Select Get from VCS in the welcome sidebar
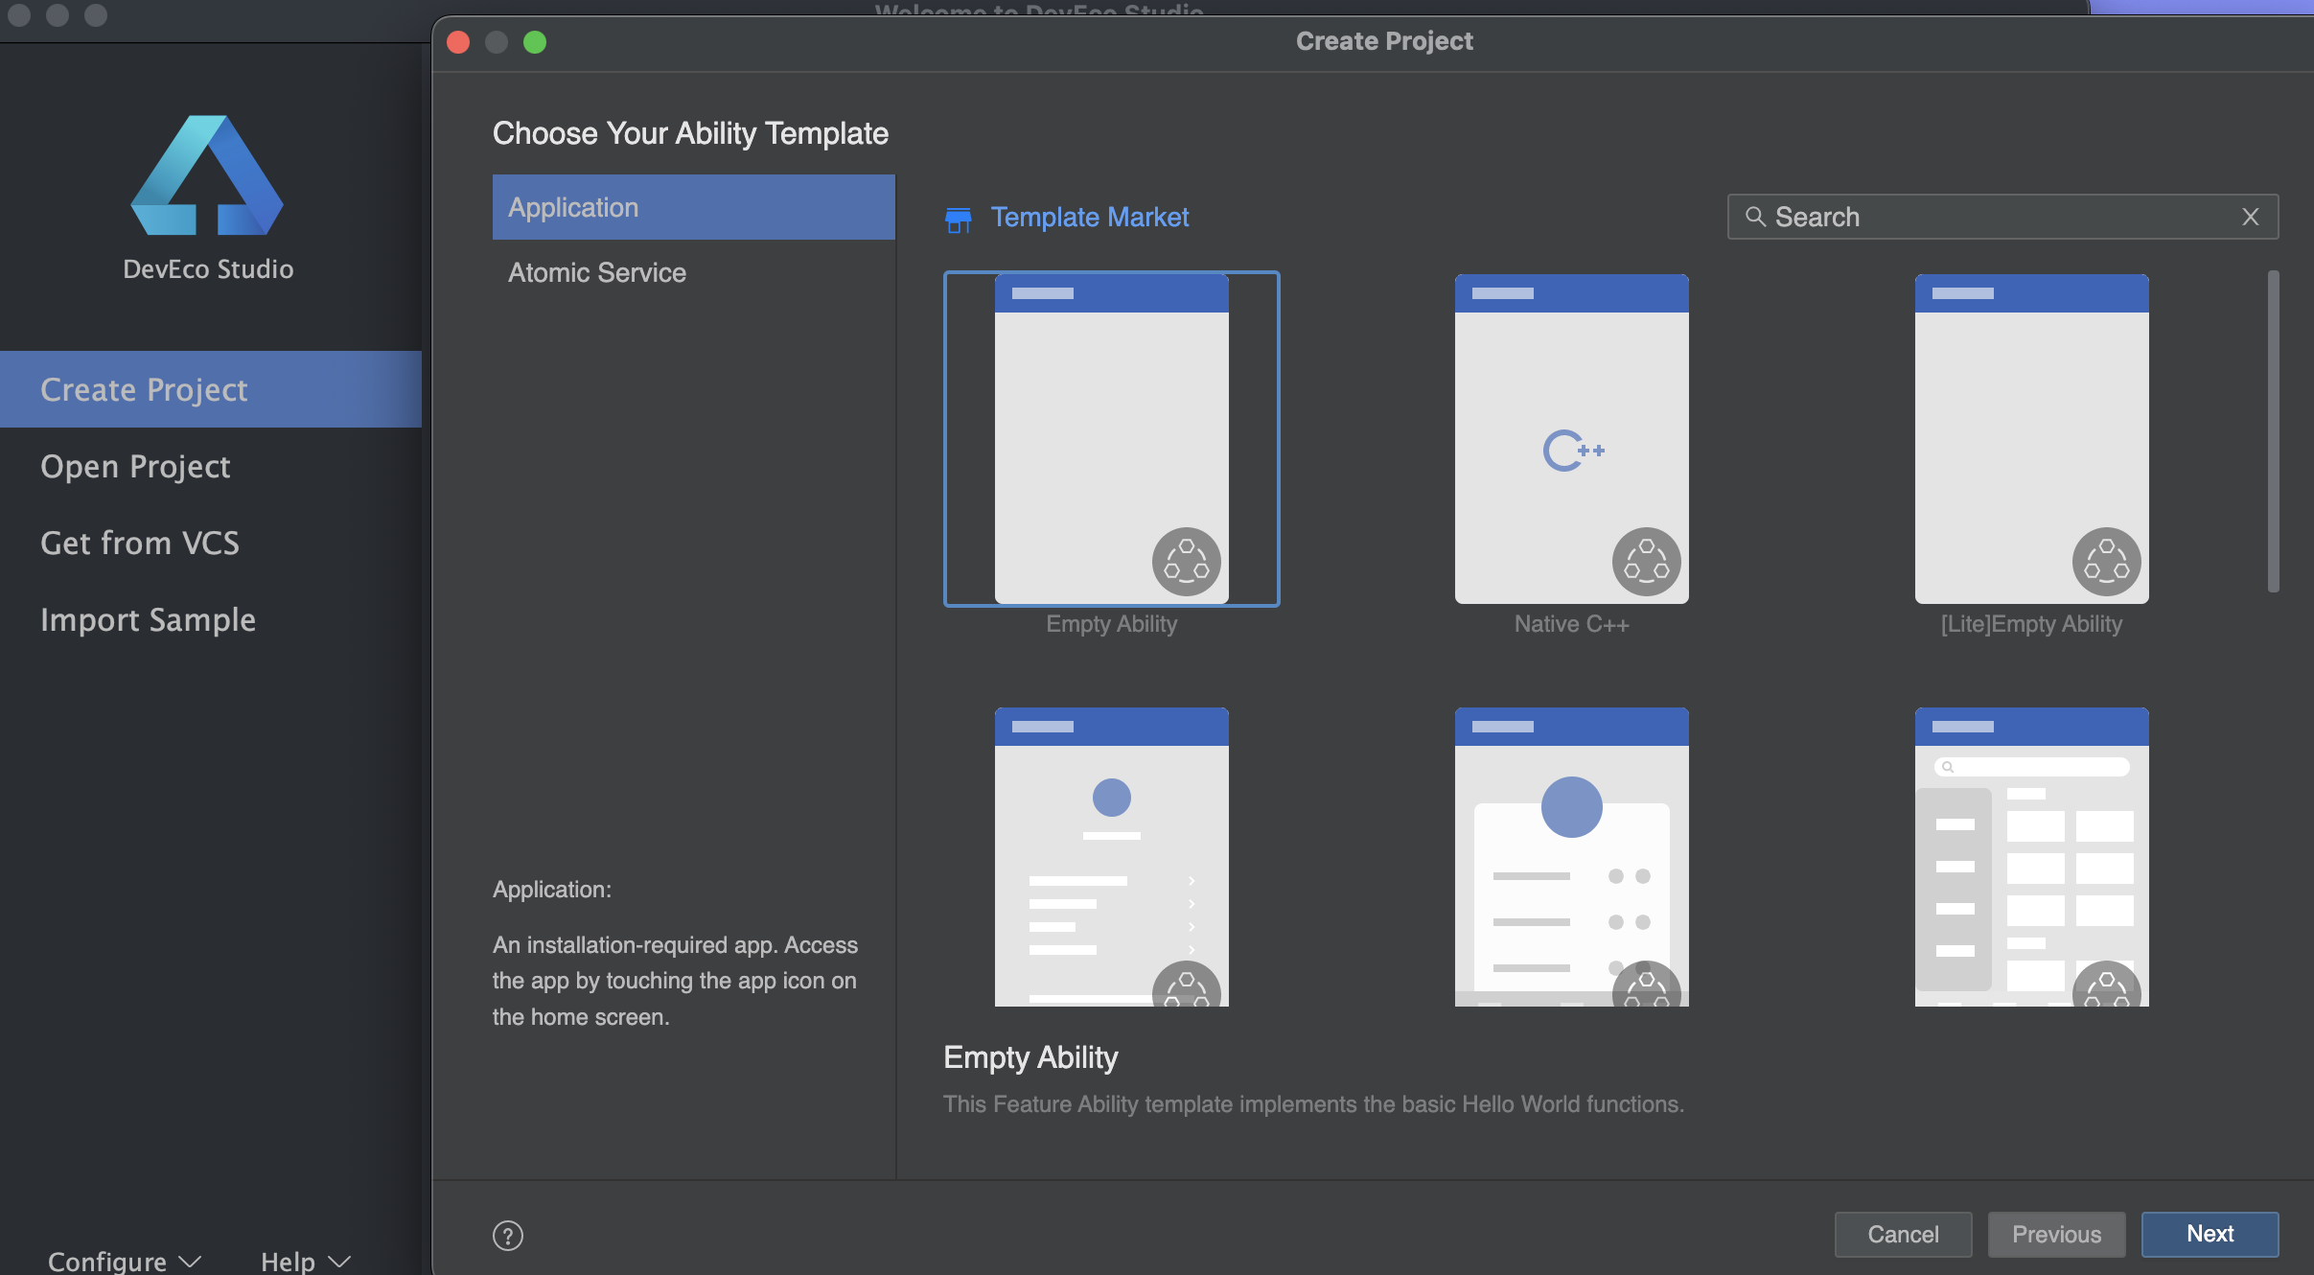This screenshot has height=1275, width=2314. click(x=211, y=543)
